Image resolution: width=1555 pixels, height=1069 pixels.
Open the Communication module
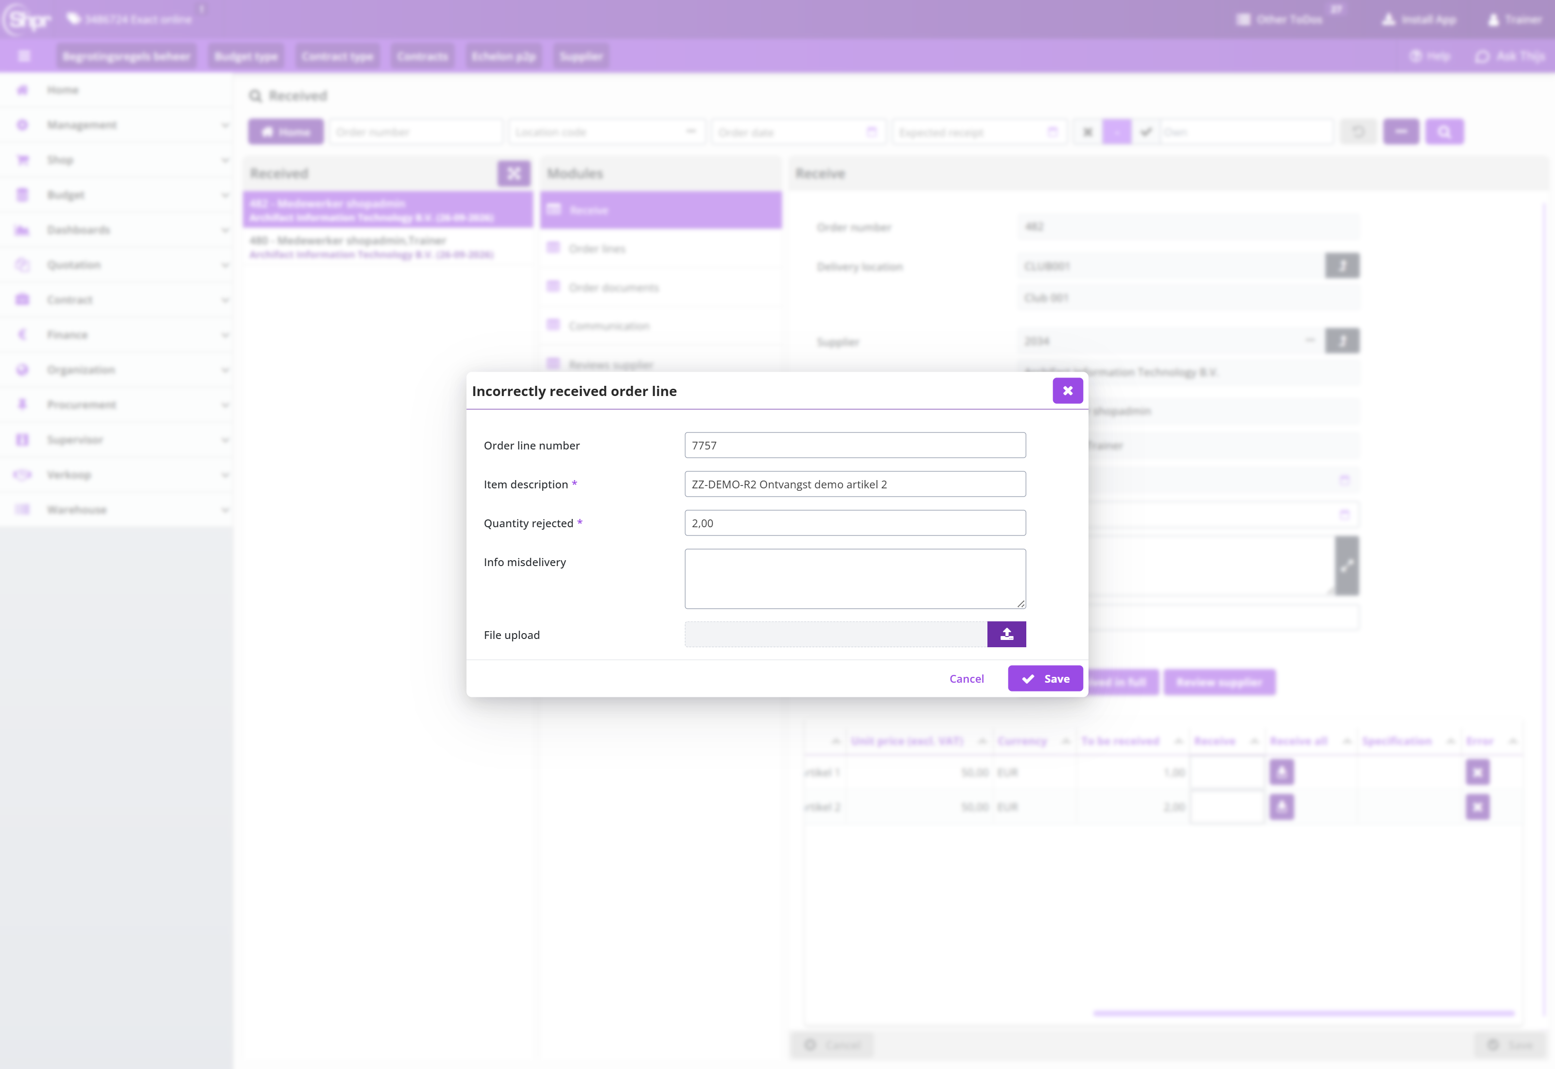click(x=661, y=326)
